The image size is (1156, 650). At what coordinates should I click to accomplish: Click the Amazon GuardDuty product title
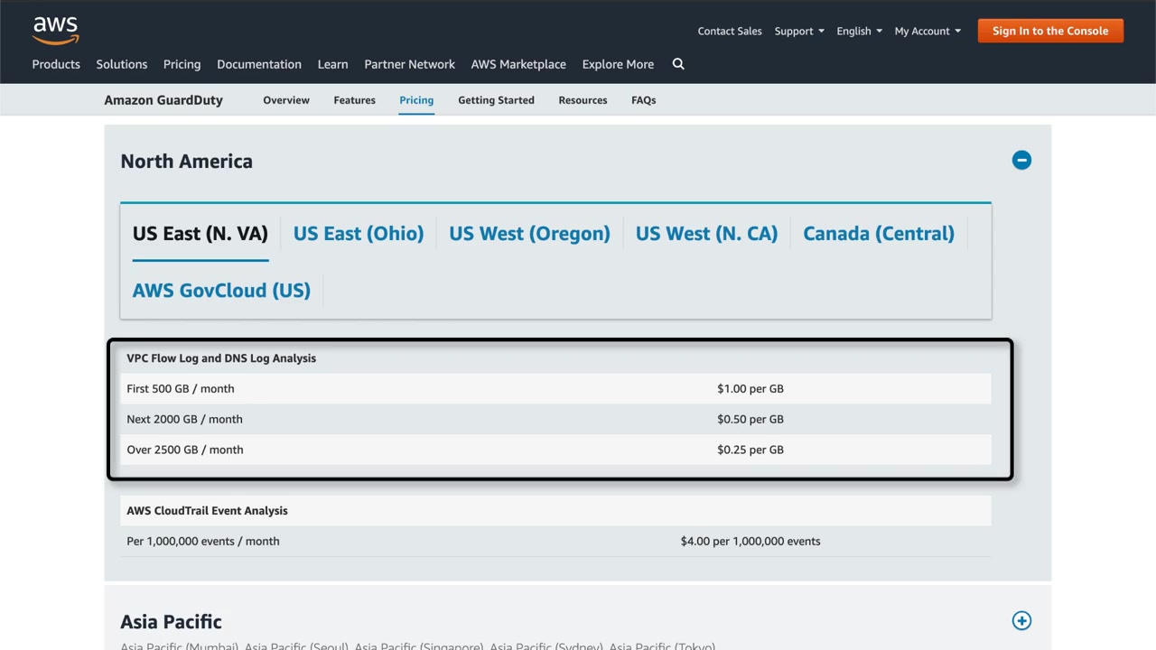163,100
